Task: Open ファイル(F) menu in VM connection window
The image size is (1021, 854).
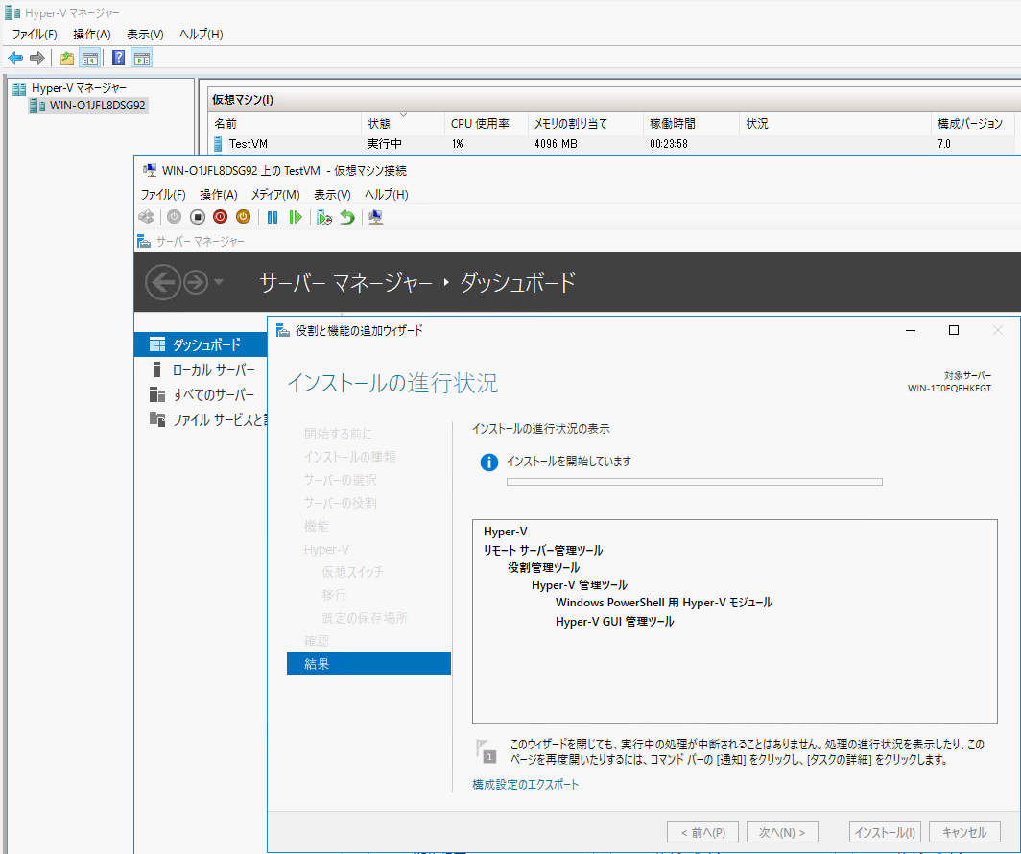Action: click(163, 195)
